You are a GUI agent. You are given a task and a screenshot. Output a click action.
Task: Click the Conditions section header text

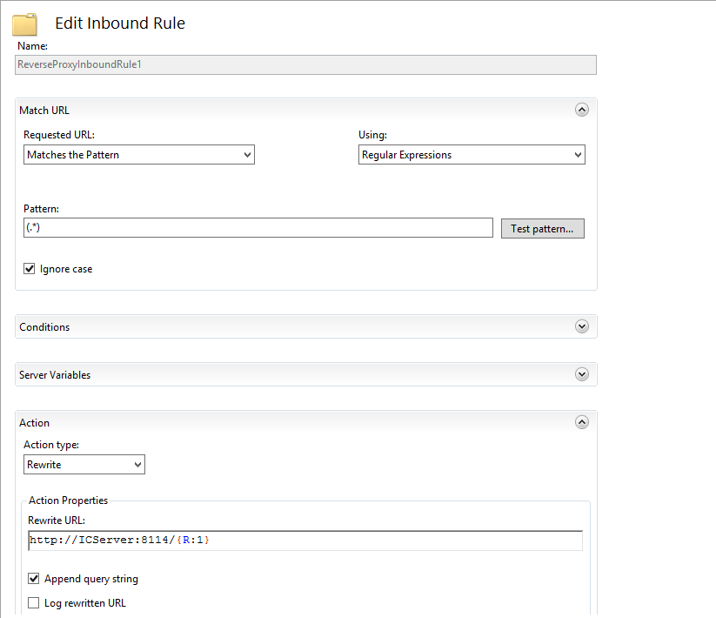(x=44, y=327)
